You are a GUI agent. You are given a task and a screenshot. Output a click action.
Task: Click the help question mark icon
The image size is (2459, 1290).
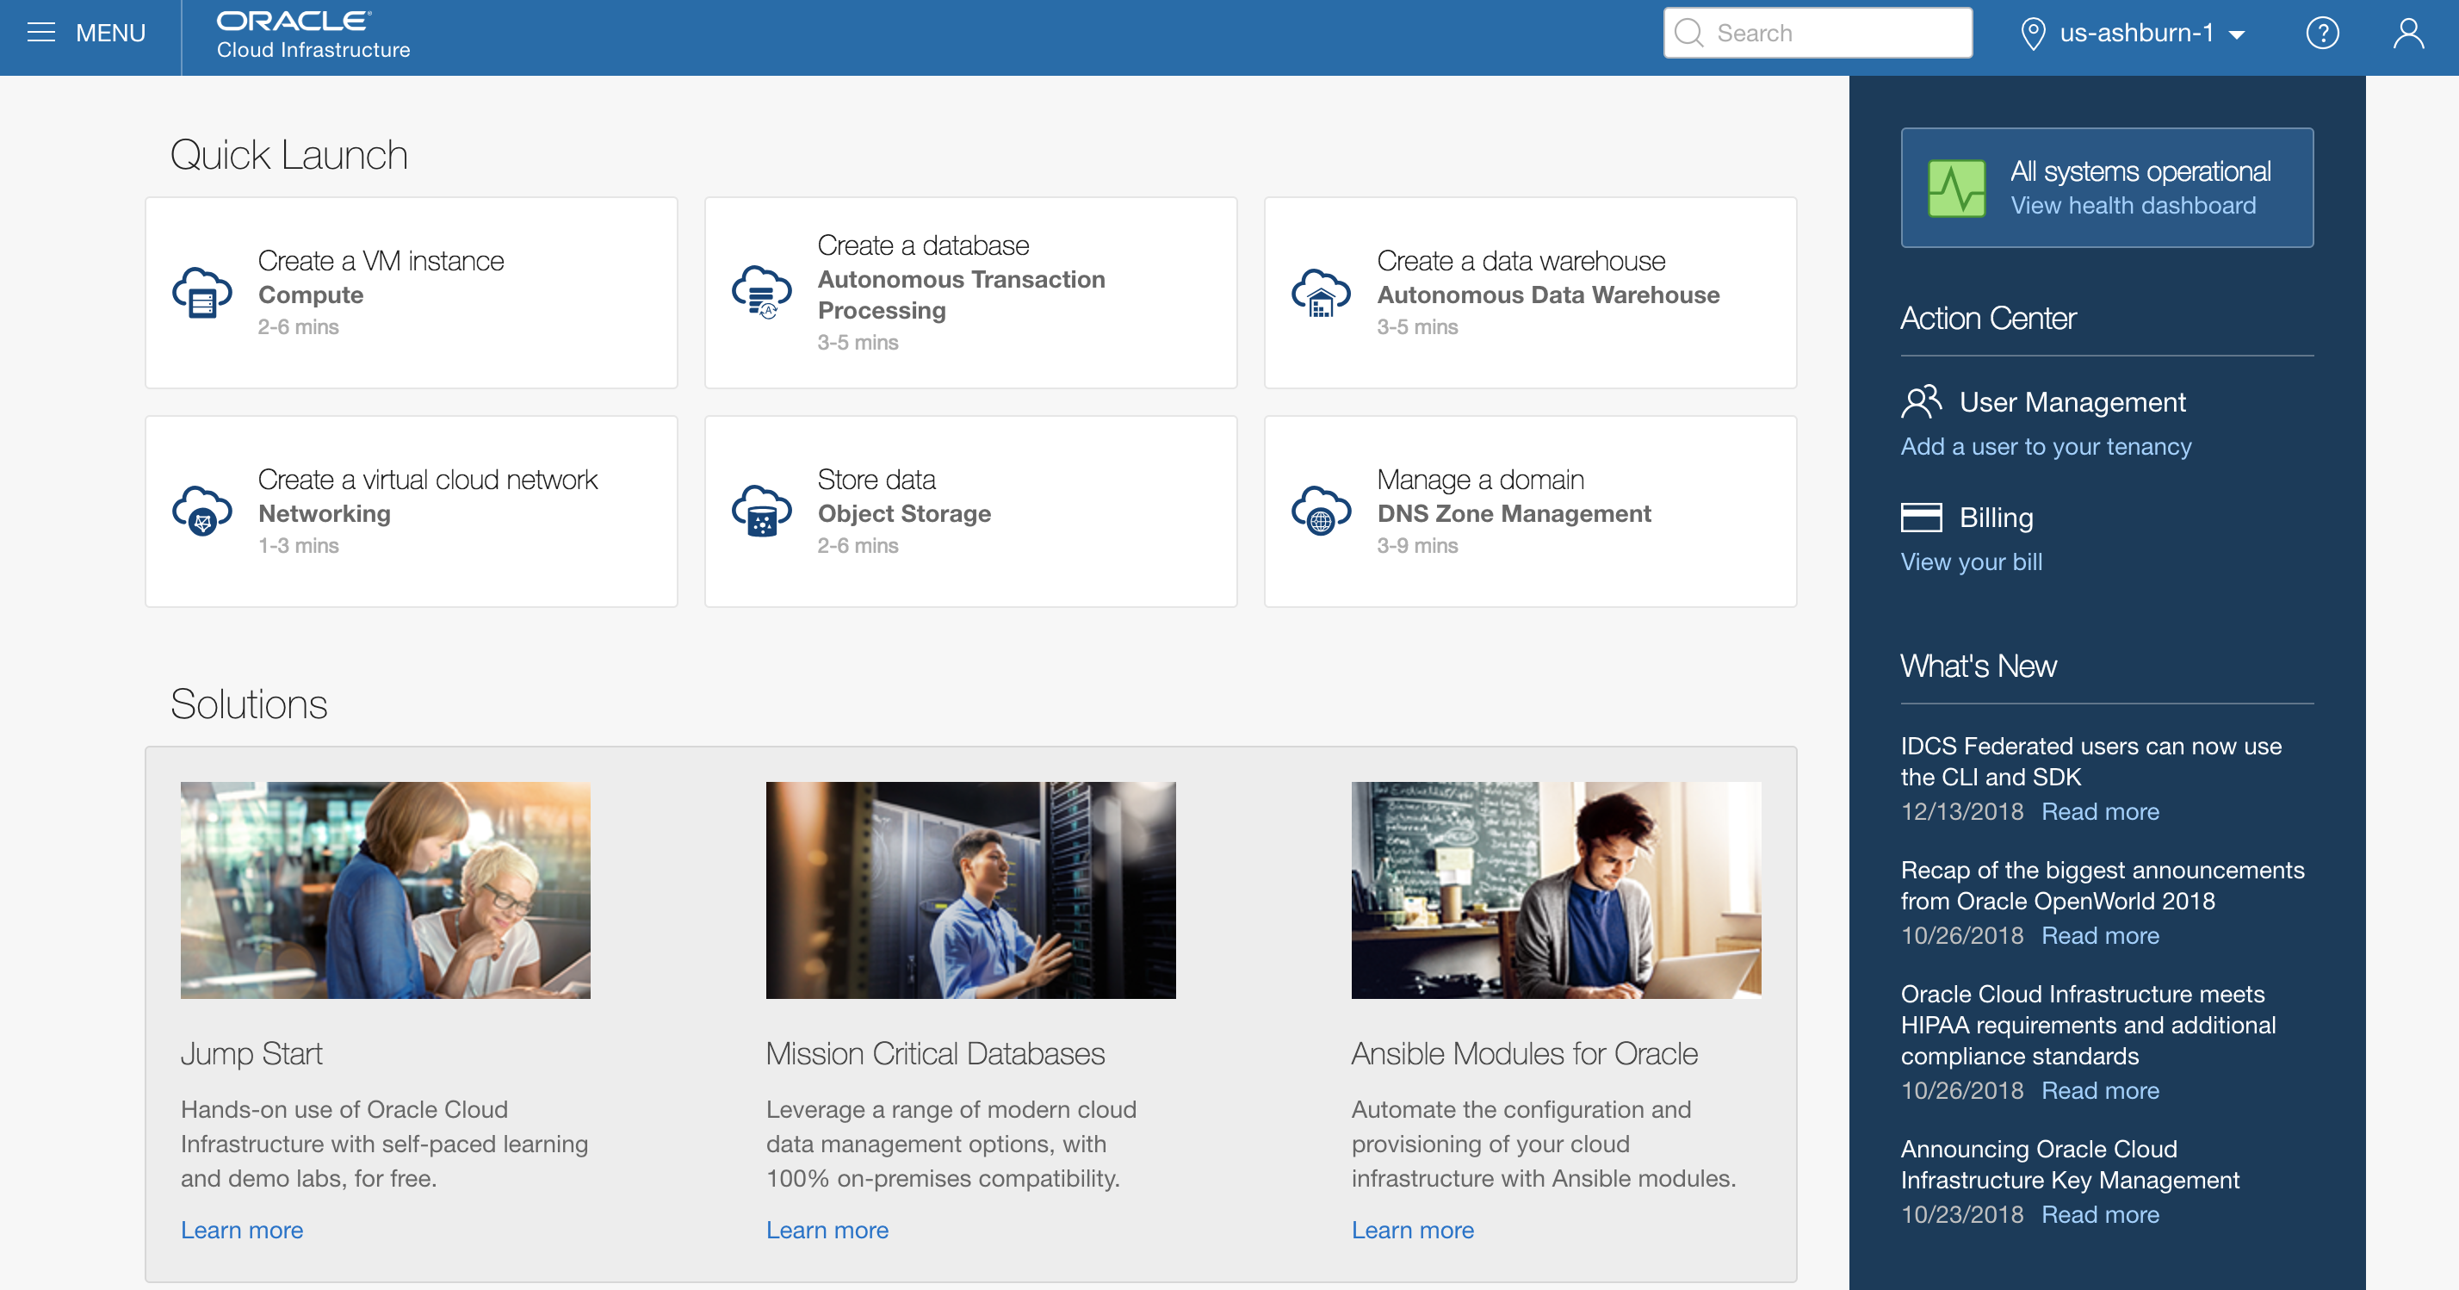click(2321, 34)
